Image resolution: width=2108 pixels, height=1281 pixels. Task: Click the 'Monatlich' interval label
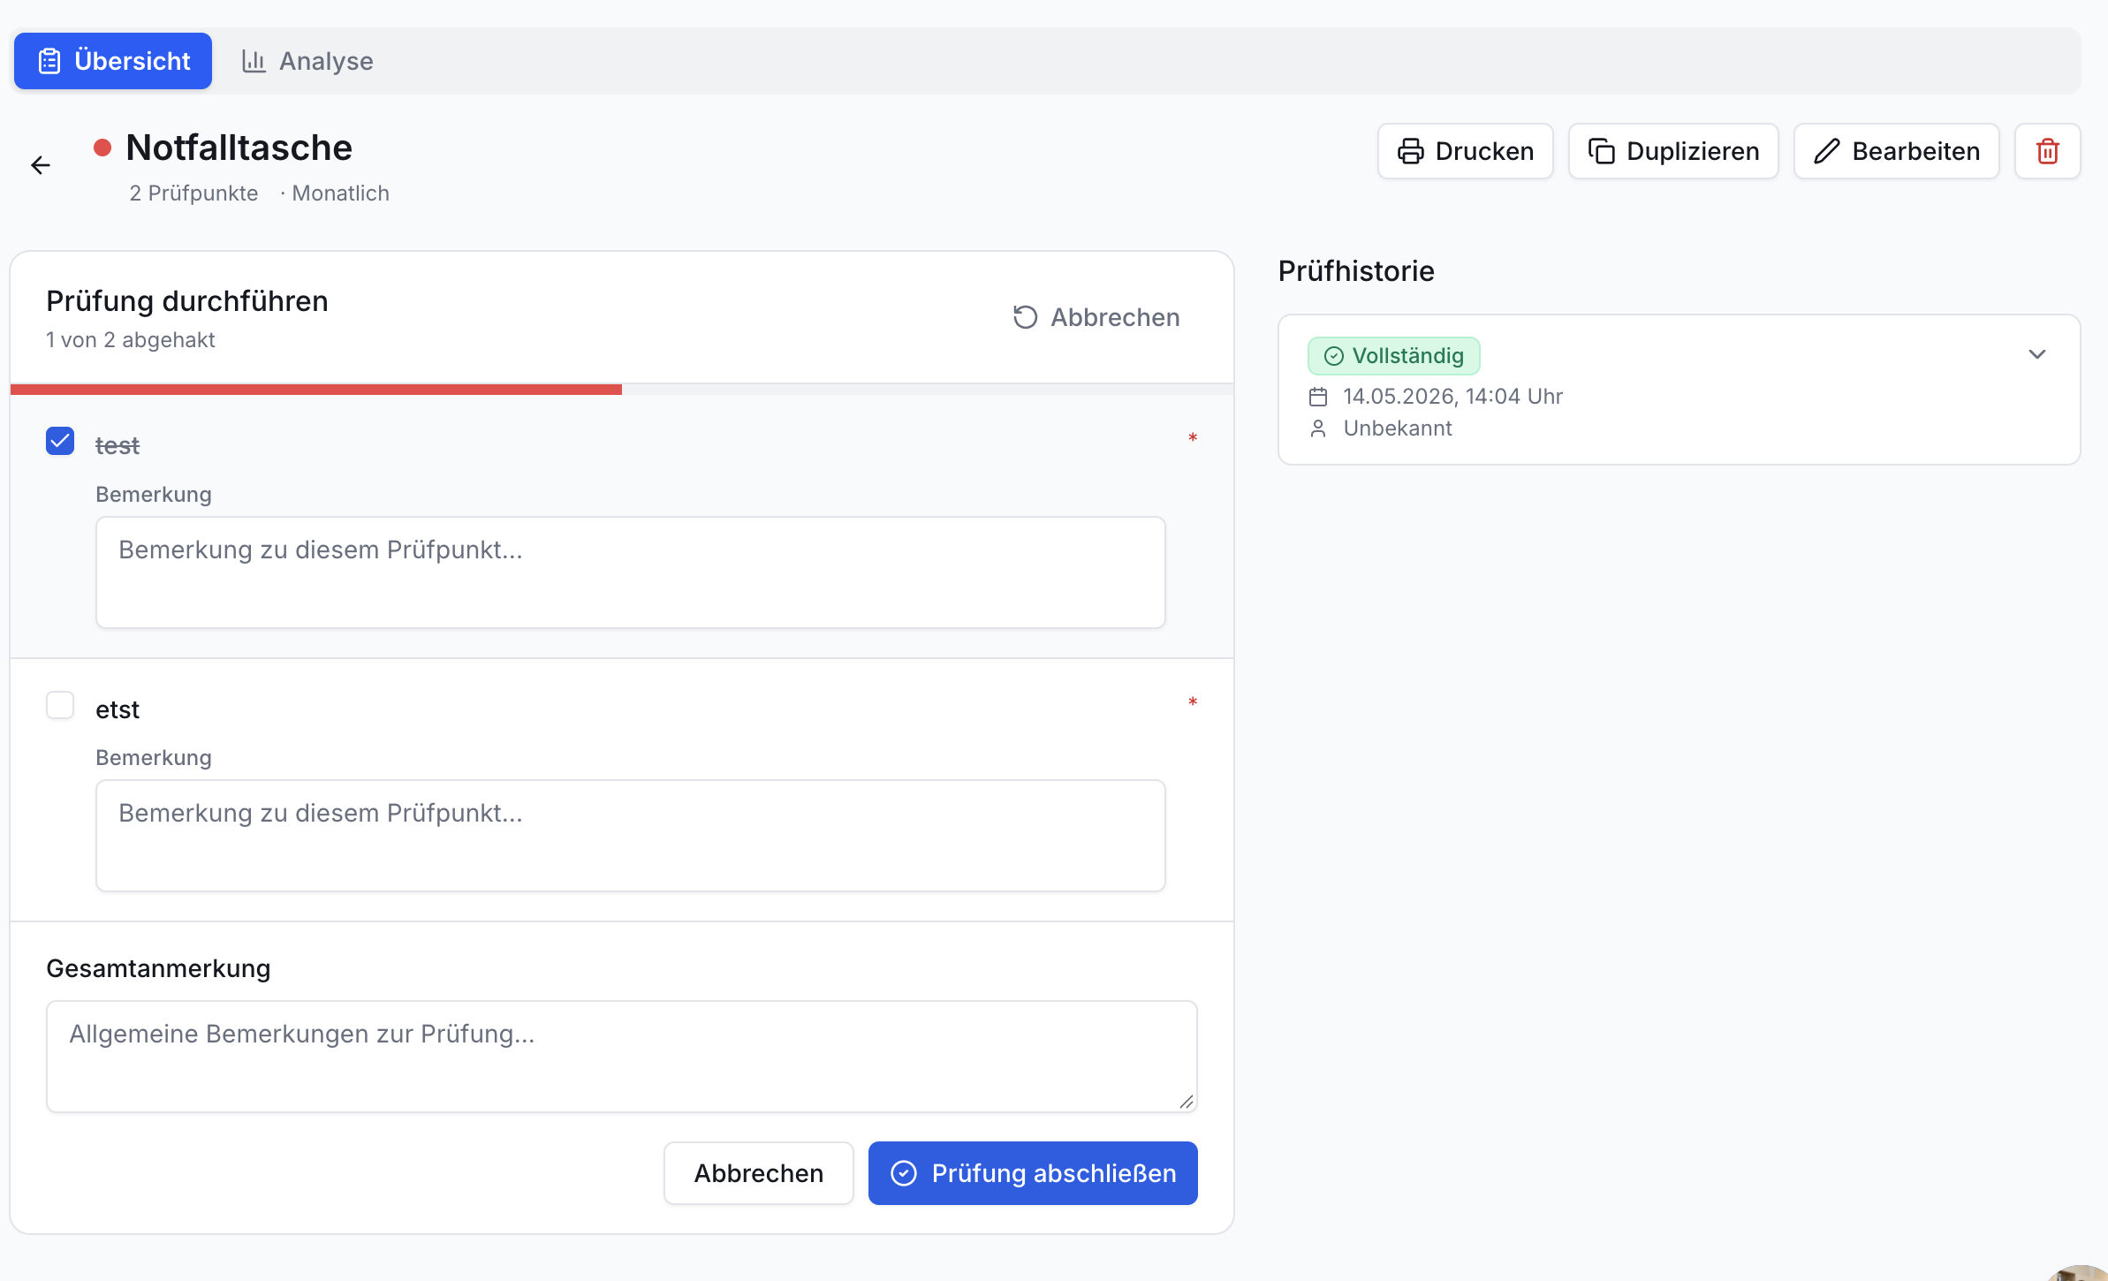click(340, 193)
